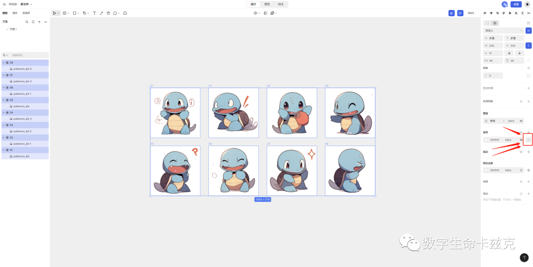Collapse layer group 01
Image resolution: width=533 pixels, height=267 pixels.
pyautogui.click(x=3, y=150)
